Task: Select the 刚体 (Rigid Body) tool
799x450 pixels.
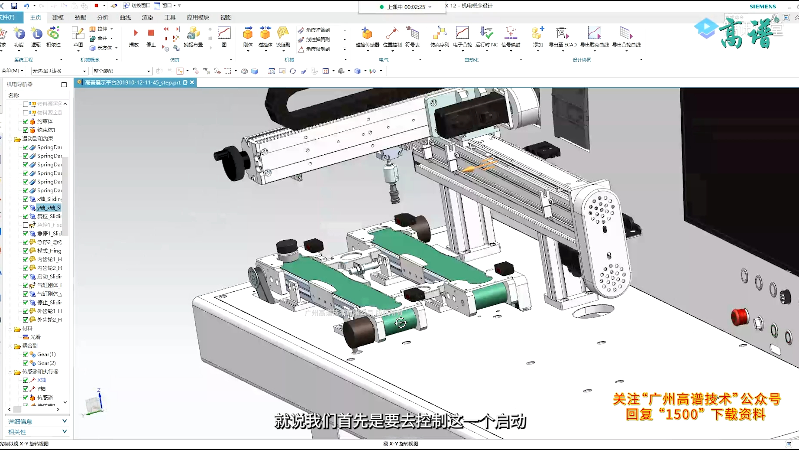Action: 248,35
